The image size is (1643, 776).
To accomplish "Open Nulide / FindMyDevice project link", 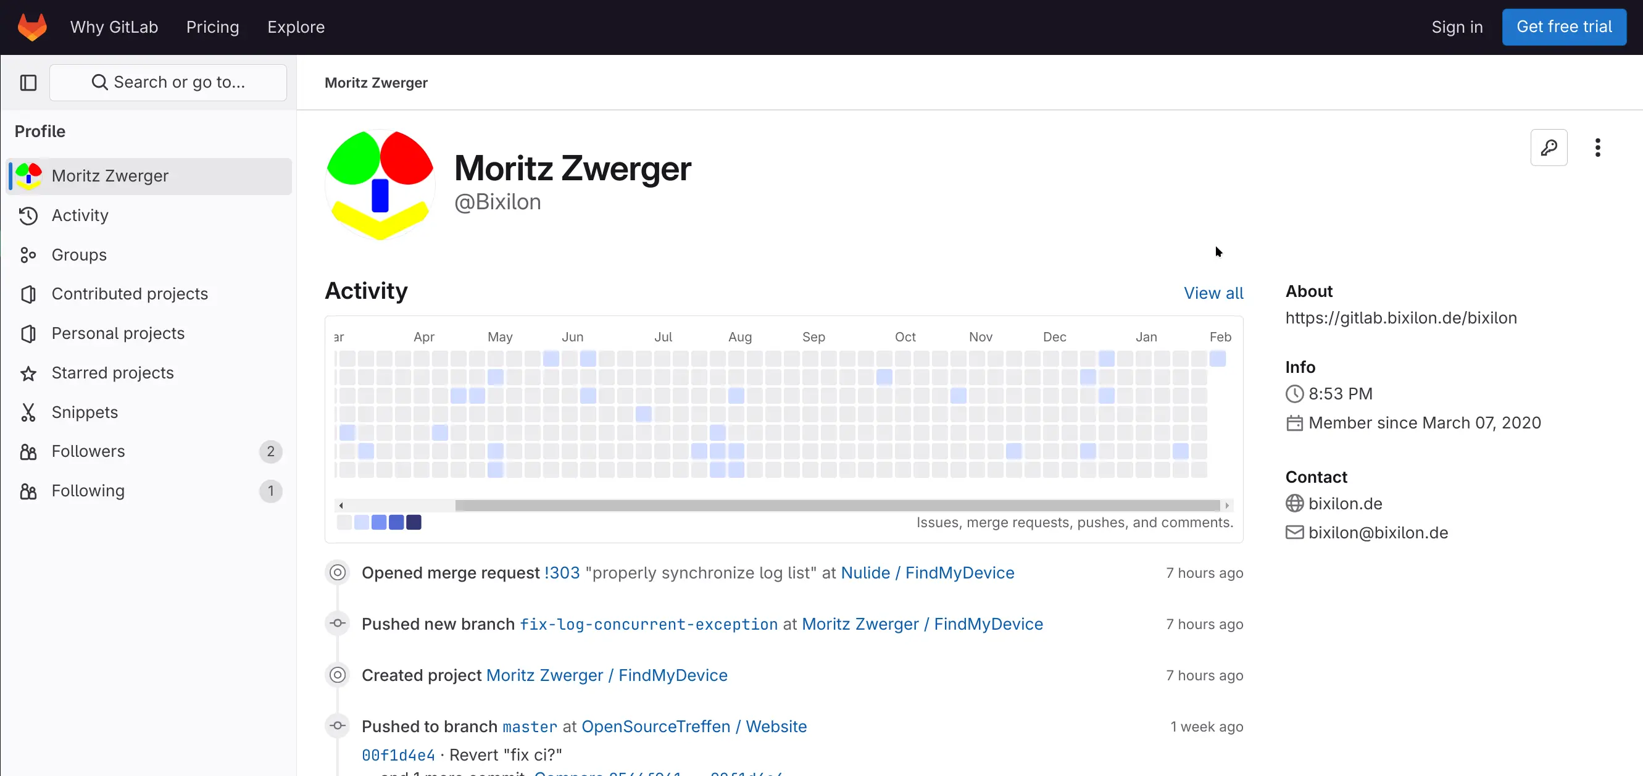I will coord(928,573).
